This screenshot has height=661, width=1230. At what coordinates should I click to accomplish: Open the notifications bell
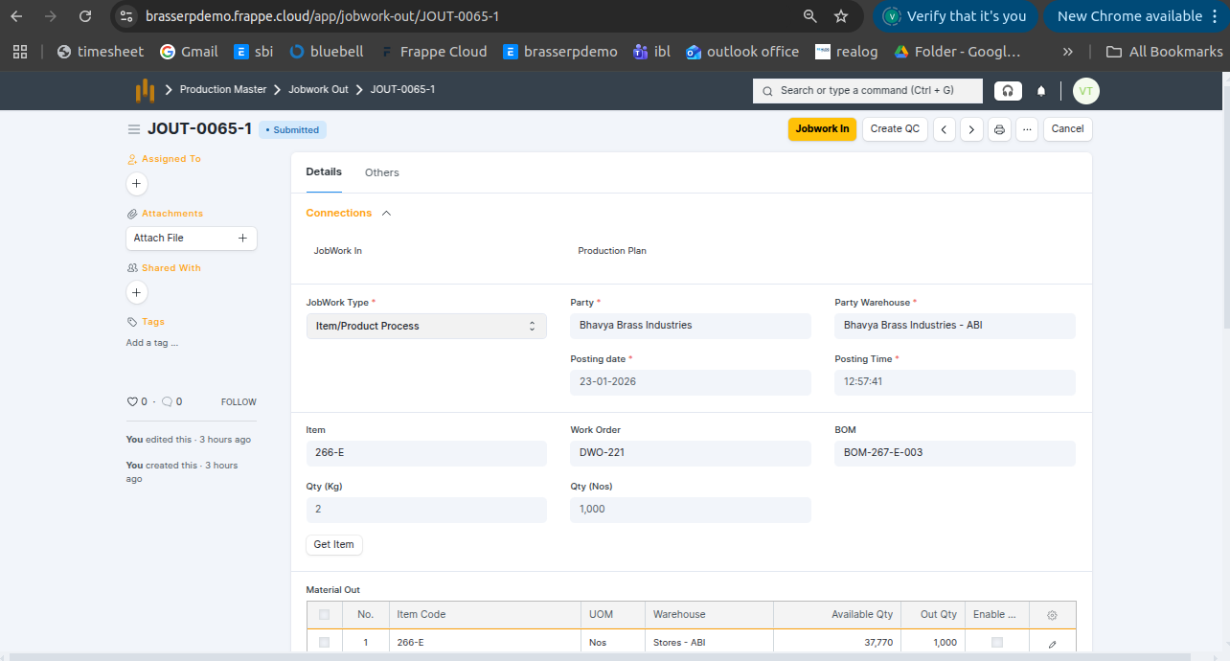coord(1041,91)
